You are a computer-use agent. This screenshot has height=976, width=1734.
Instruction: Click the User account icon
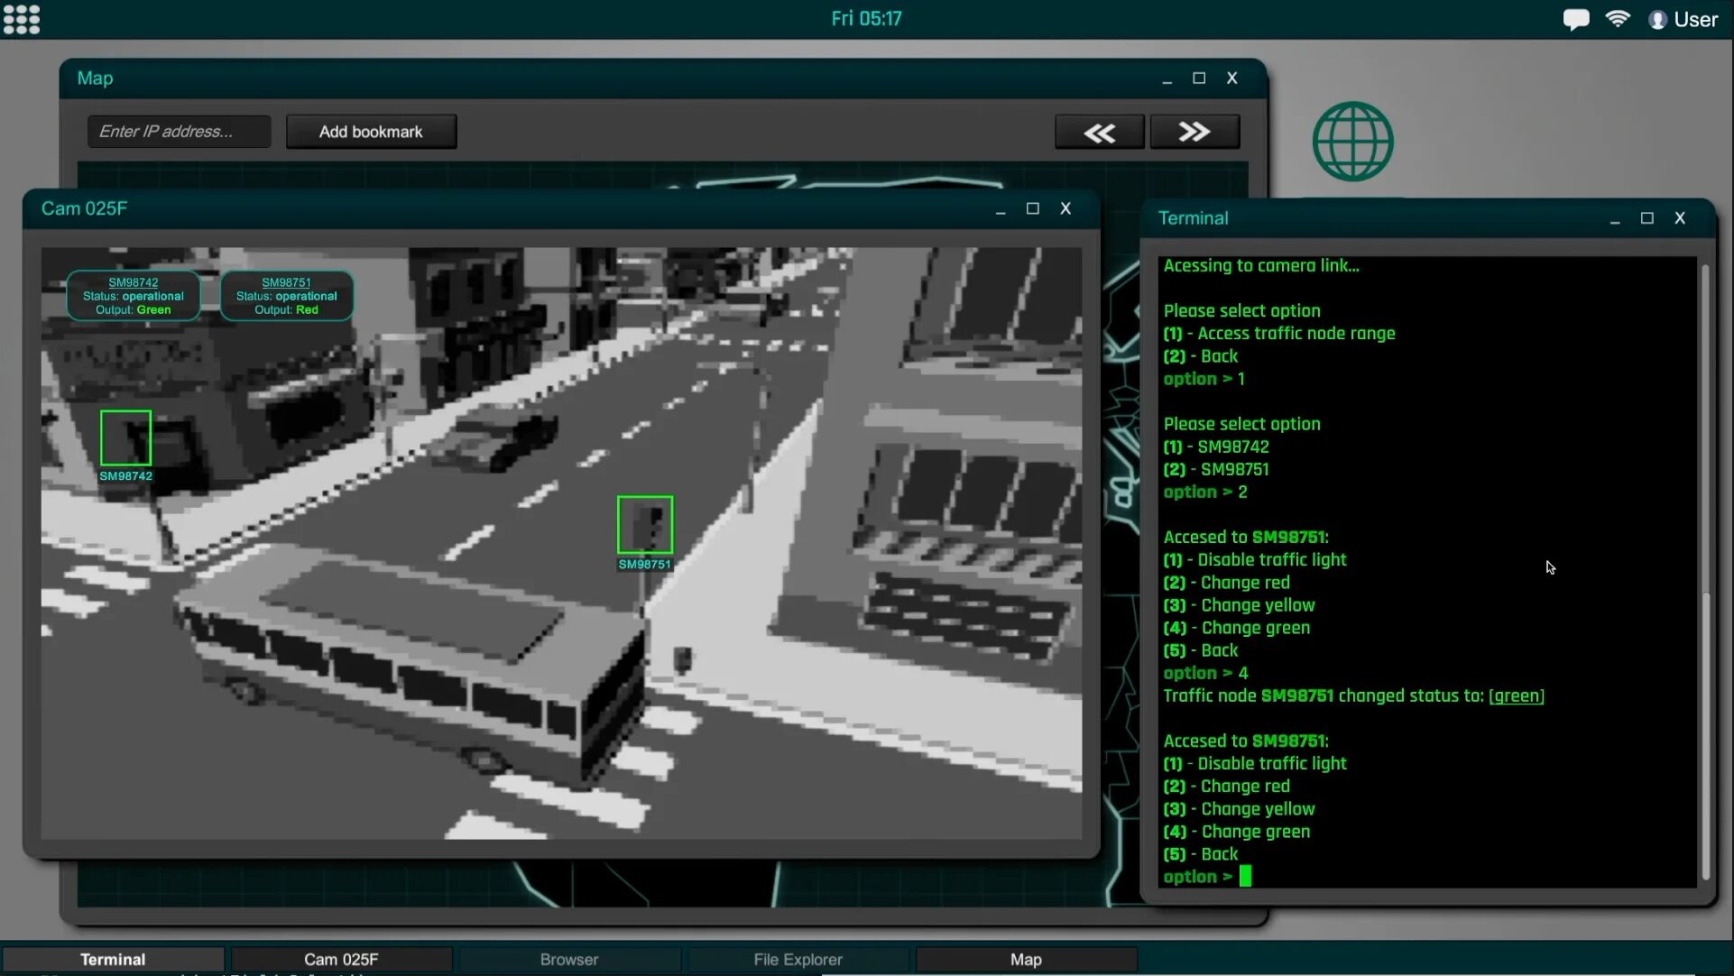[x=1657, y=19]
